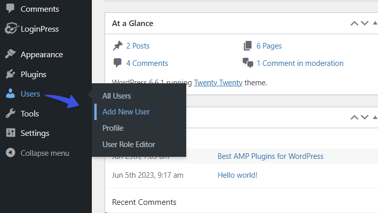This screenshot has height=213, width=378.
Task: Click the LoginPress gear icon
Action: coord(11,28)
